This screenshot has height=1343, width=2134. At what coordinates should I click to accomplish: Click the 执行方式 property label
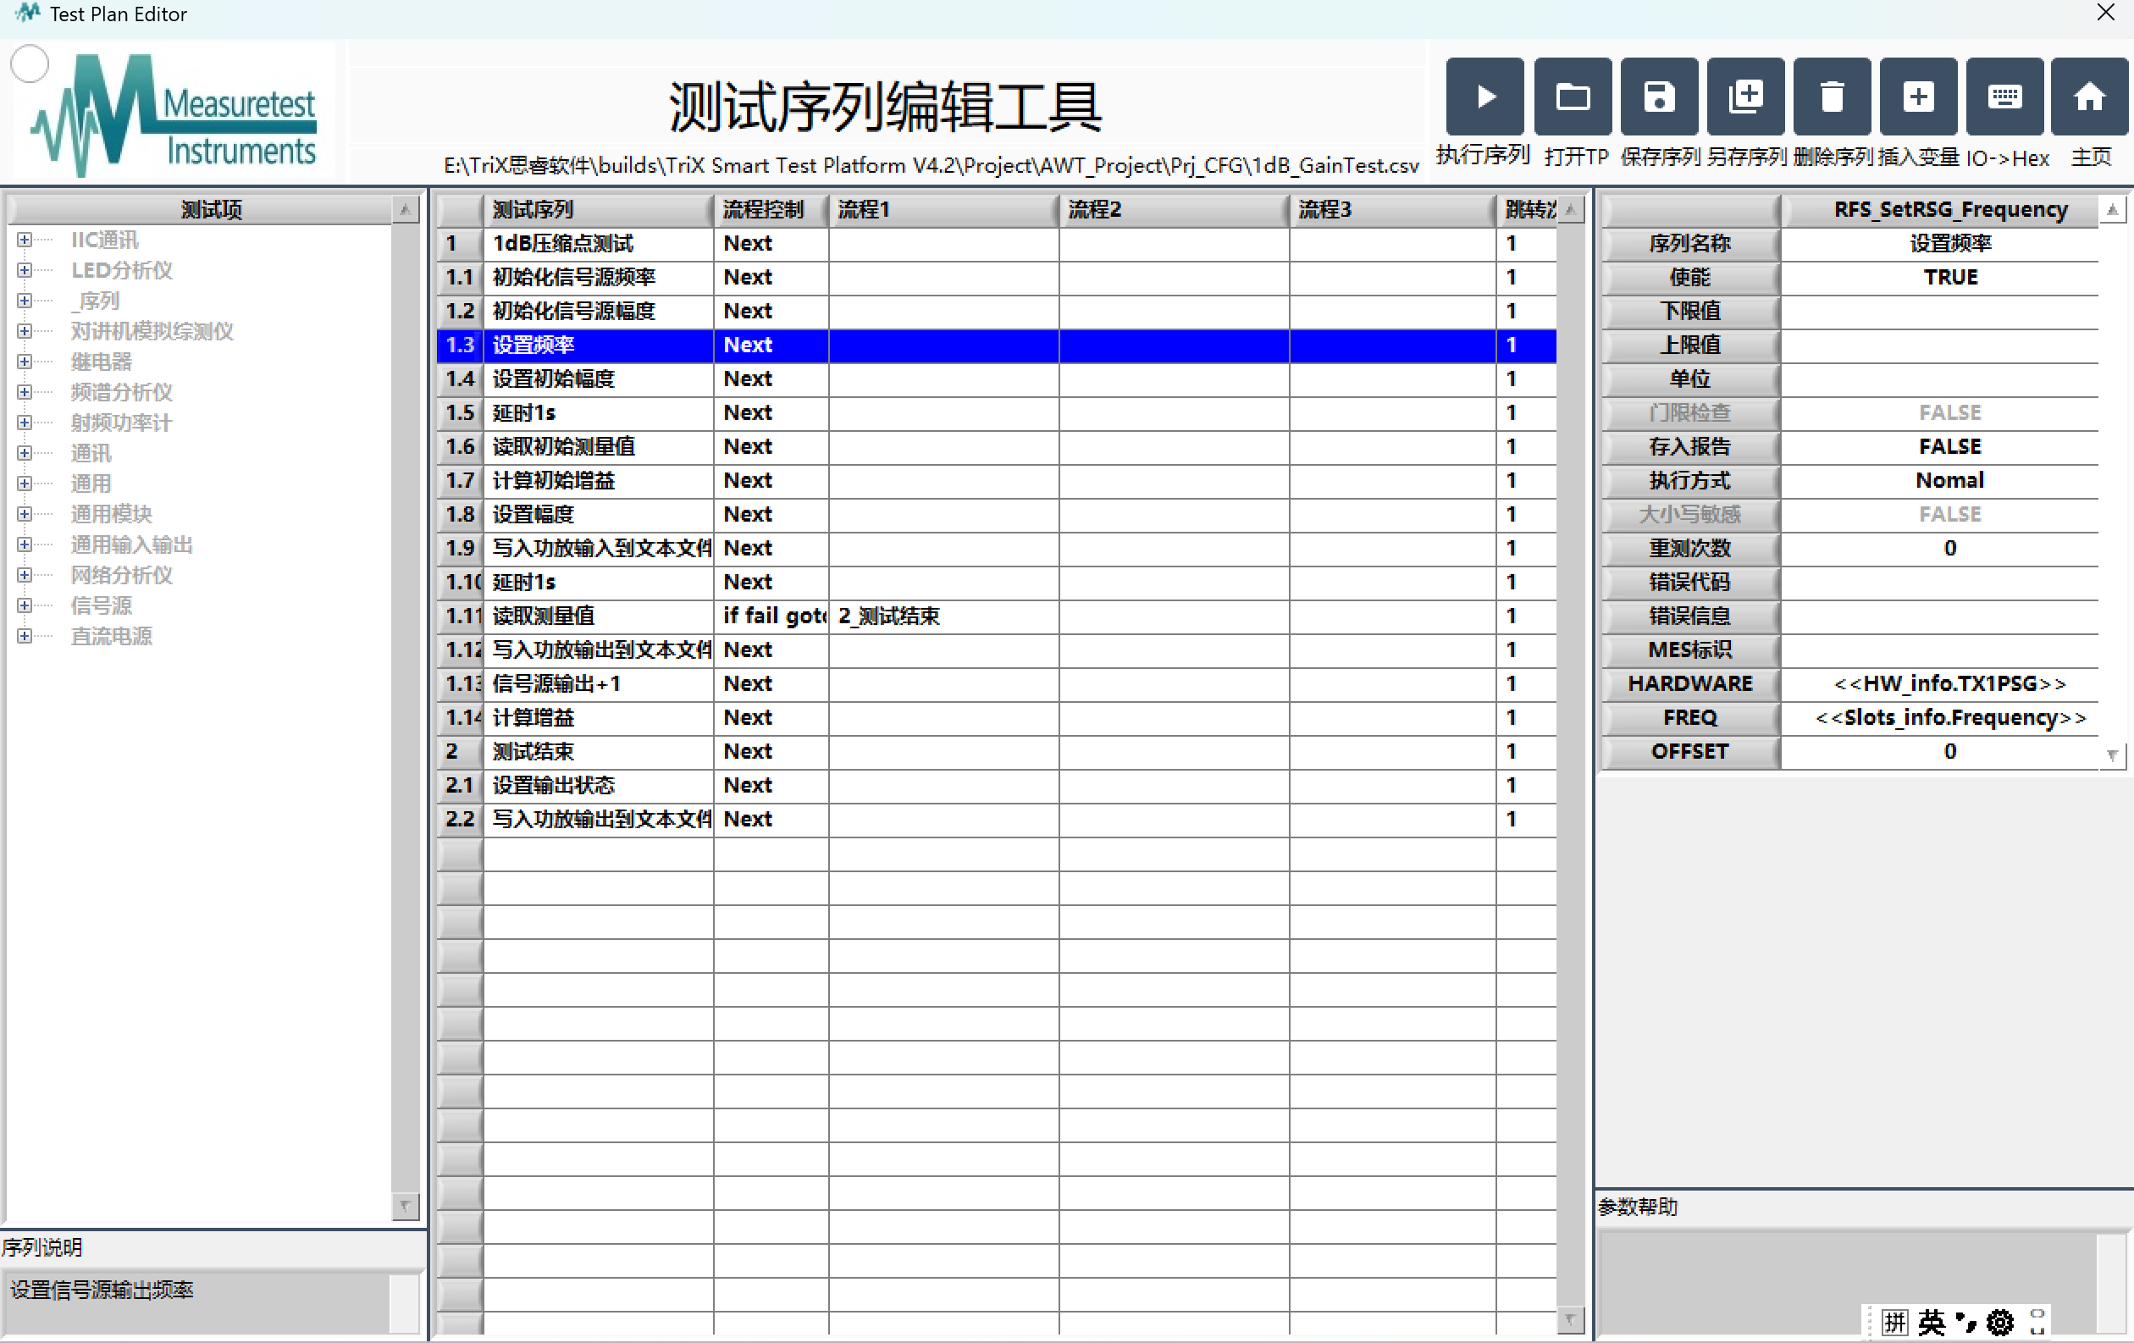1689,481
